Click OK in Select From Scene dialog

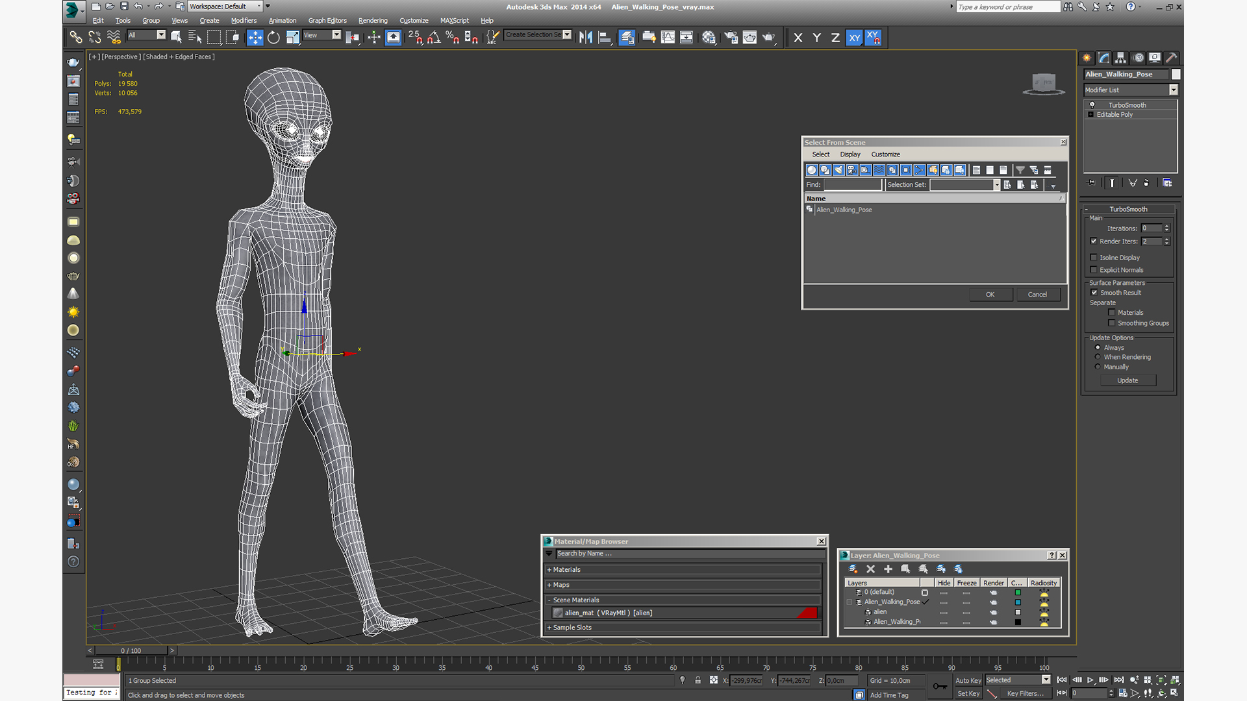tap(990, 295)
